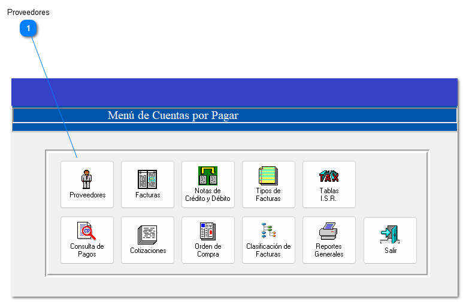Open the Cotizaciones module
Image resolution: width=463 pixels, height=302 pixels.
(x=147, y=240)
